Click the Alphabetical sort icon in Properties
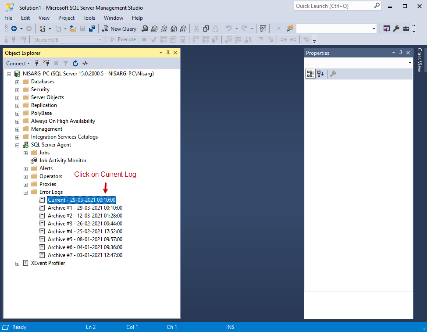Viewport: 427px width, 332px height. [320, 74]
